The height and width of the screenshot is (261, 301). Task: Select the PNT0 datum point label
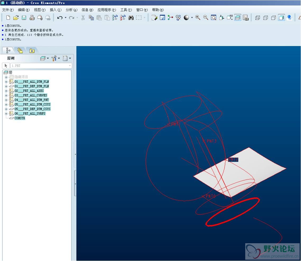click(x=210, y=196)
